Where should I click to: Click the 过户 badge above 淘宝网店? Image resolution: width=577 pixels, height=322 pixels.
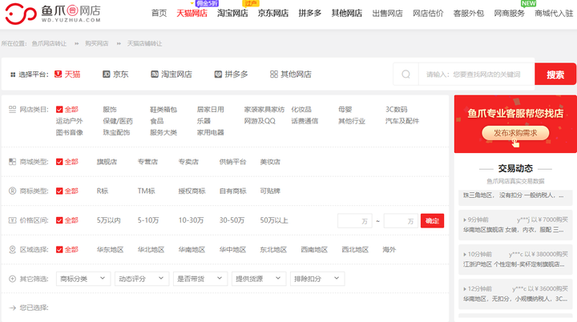click(251, 3)
